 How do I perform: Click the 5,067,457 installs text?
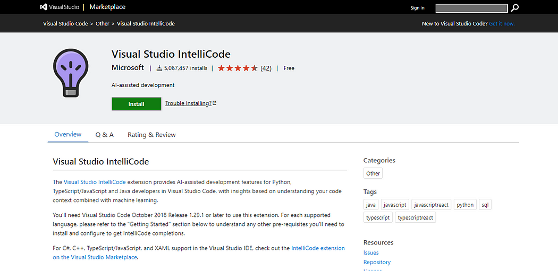[x=186, y=68]
